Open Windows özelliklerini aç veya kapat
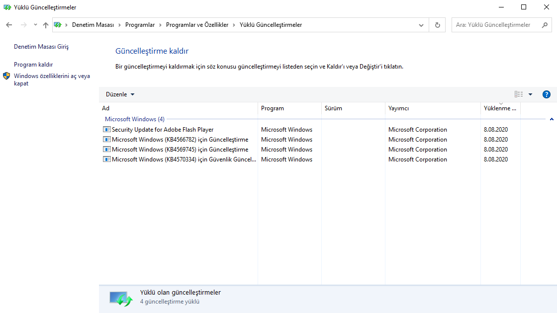Image resolution: width=557 pixels, height=313 pixels. click(x=52, y=80)
